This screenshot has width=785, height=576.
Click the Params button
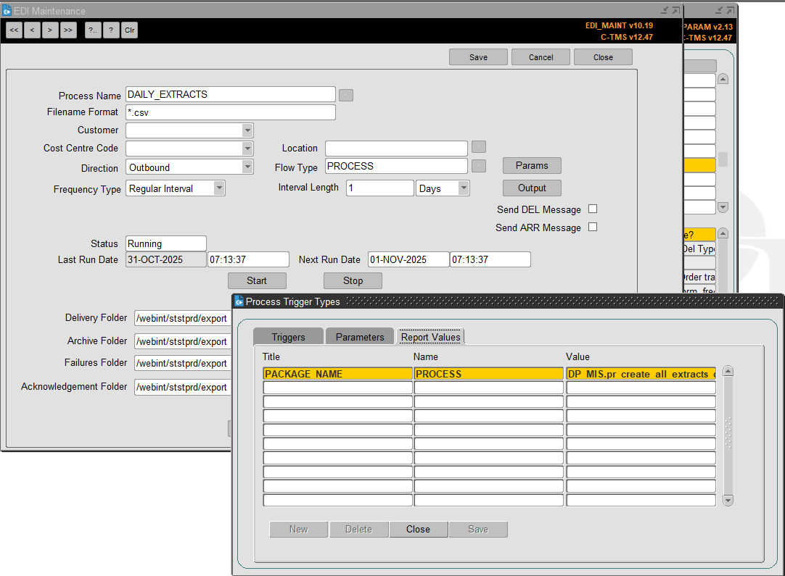pos(532,166)
